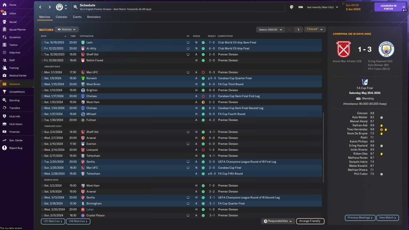Open the Club Info shield icon

[4, 116]
